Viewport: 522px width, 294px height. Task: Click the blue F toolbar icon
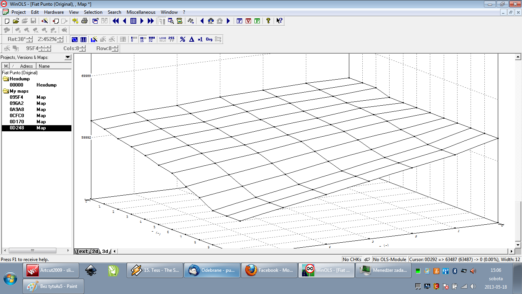click(240, 21)
